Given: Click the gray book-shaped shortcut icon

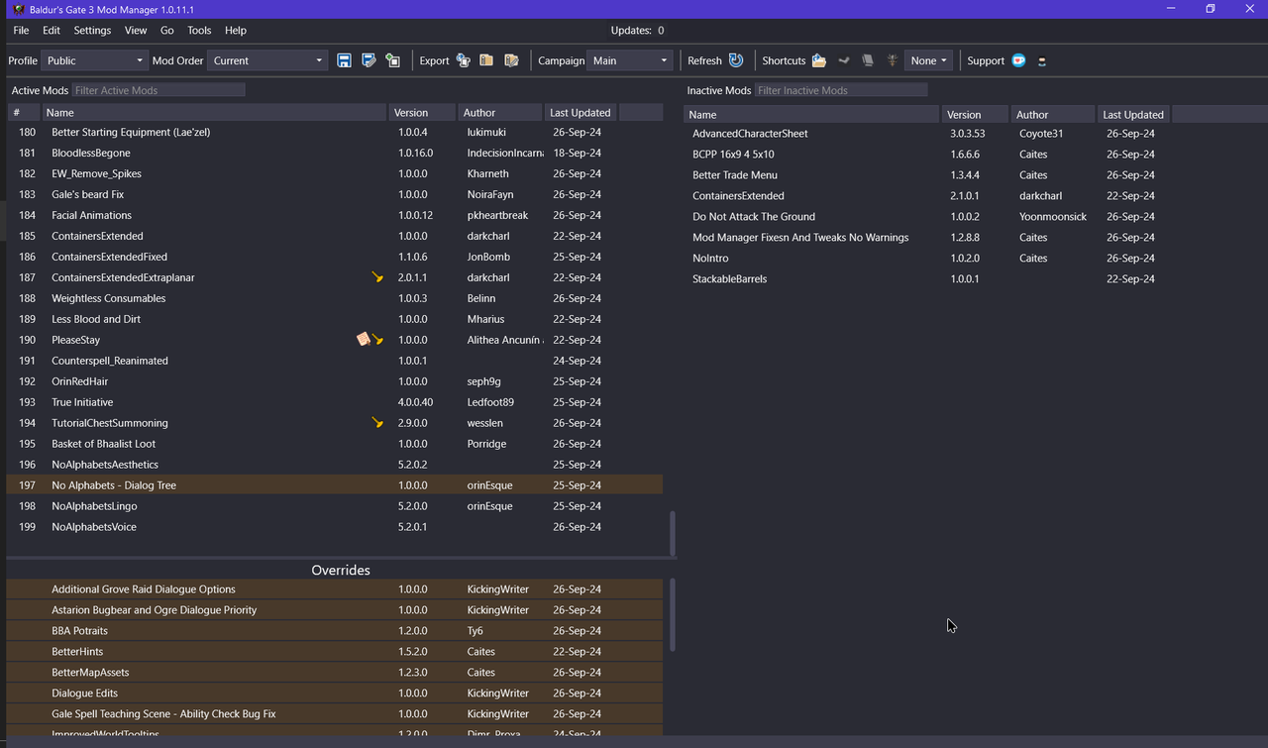Looking at the screenshot, I should (x=868, y=60).
